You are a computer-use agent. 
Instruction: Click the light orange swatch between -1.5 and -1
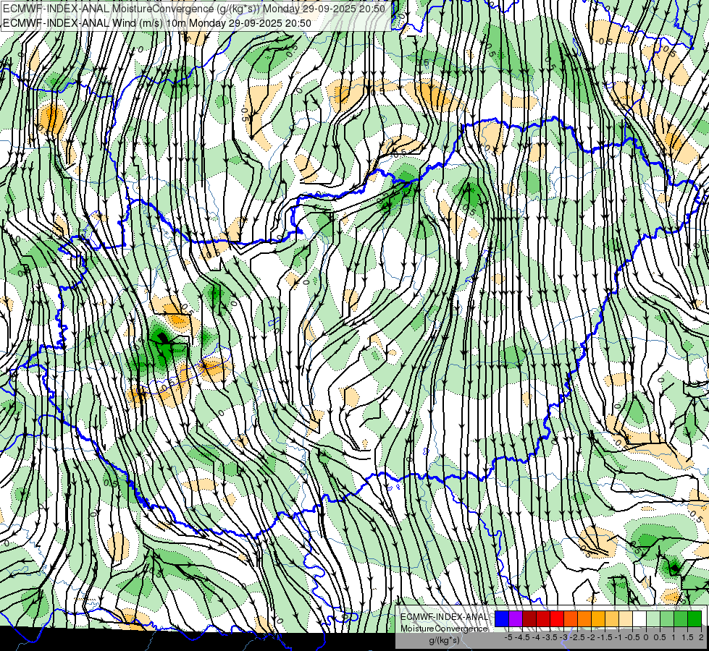[x=612, y=619]
